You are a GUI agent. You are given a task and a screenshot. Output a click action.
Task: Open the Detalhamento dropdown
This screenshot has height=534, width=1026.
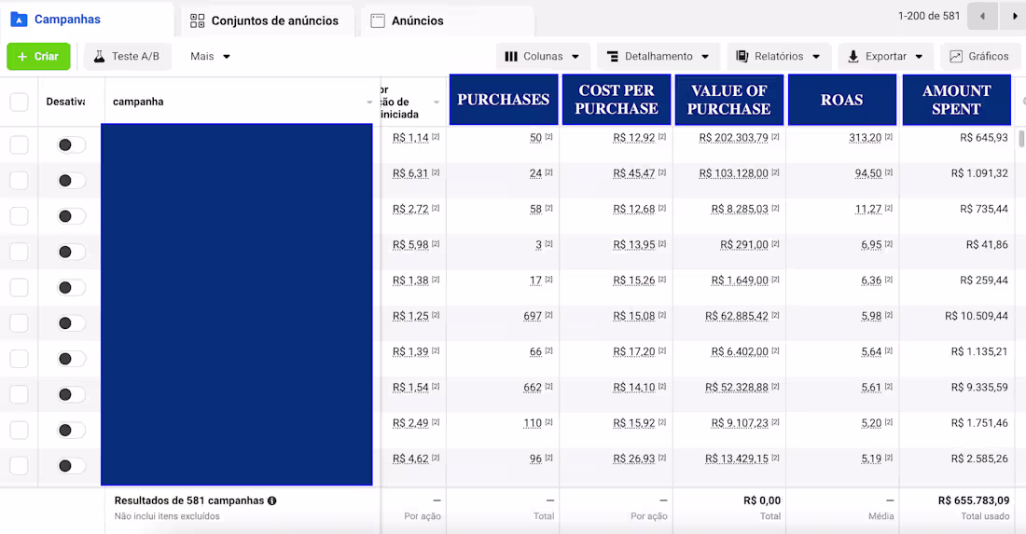pyautogui.click(x=658, y=56)
